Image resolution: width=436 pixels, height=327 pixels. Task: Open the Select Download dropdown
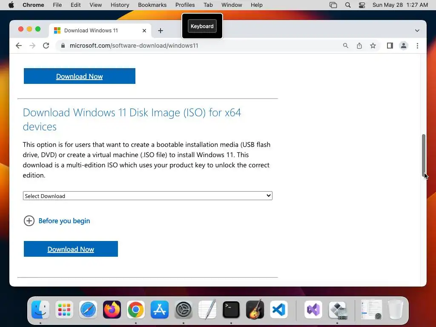click(148, 196)
